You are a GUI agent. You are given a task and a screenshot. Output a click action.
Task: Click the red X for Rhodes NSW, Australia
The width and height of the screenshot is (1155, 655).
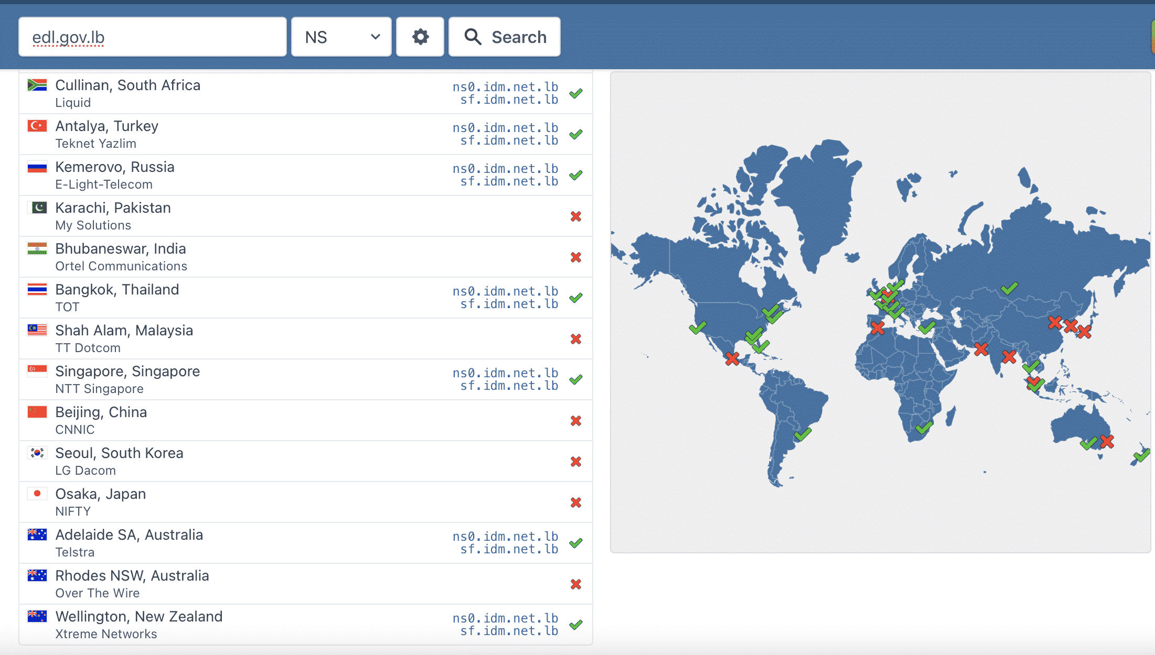click(x=576, y=584)
